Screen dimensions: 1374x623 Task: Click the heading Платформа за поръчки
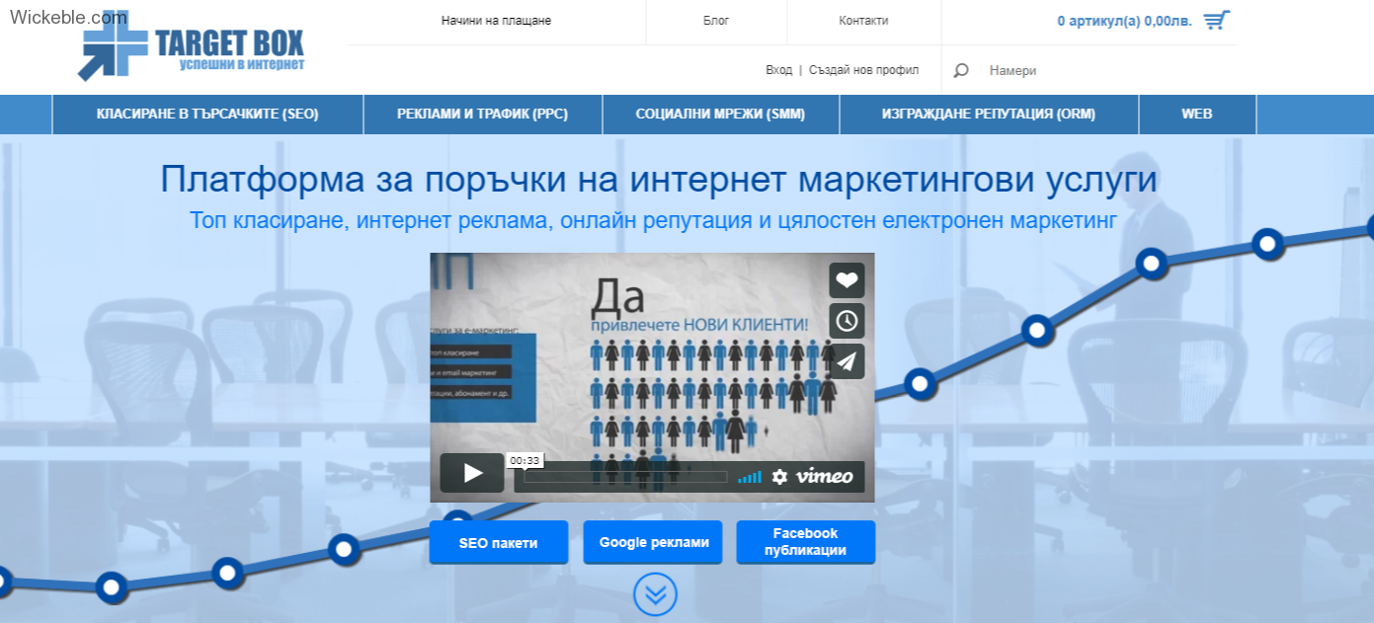[658, 181]
